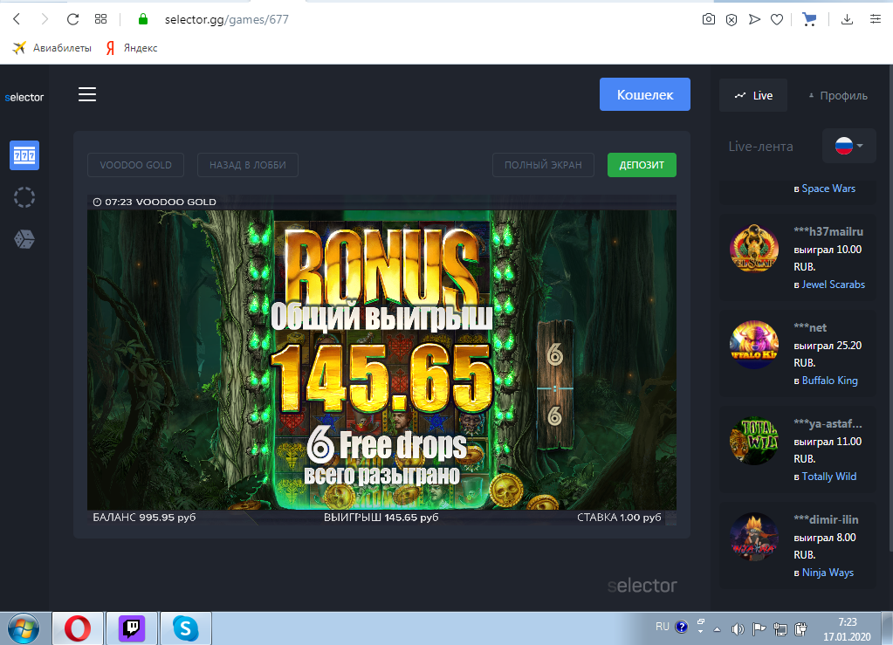Click the Jewel Scarabs game thumbnail

coord(754,248)
